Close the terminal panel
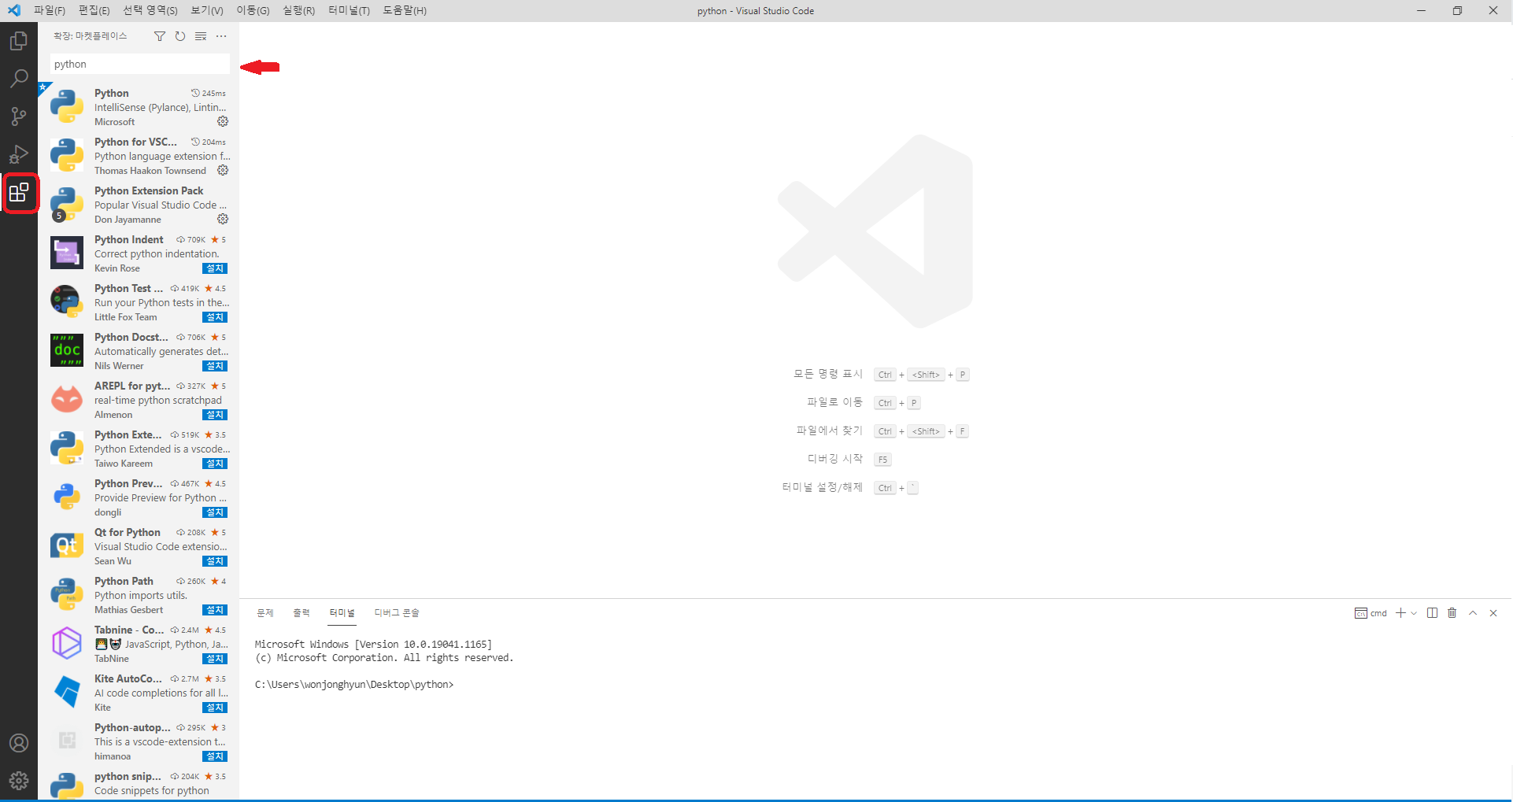The width and height of the screenshot is (1513, 802). pos(1493,613)
